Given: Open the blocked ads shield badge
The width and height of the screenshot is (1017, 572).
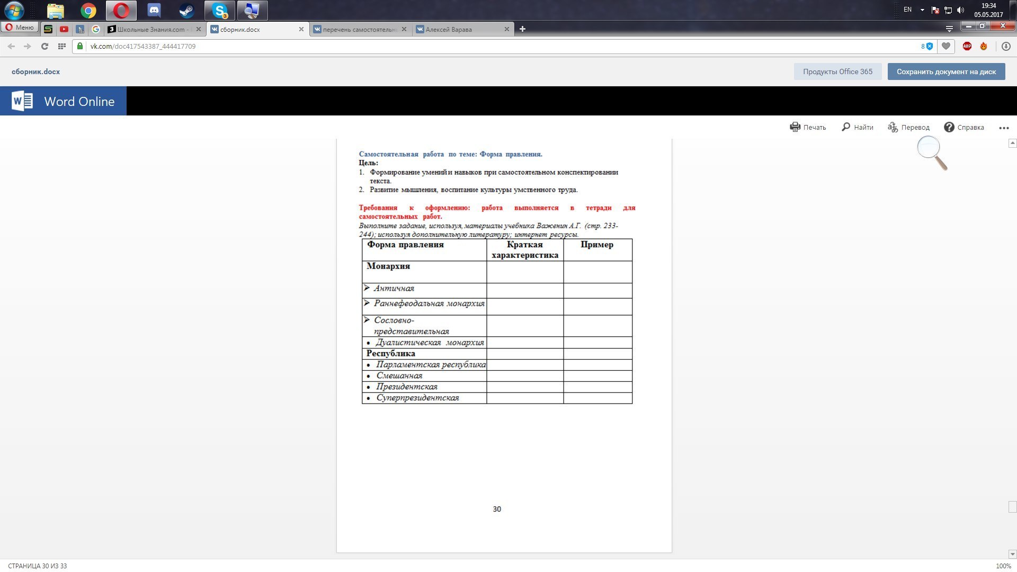Looking at the screenshot, I should coord(927,46).
